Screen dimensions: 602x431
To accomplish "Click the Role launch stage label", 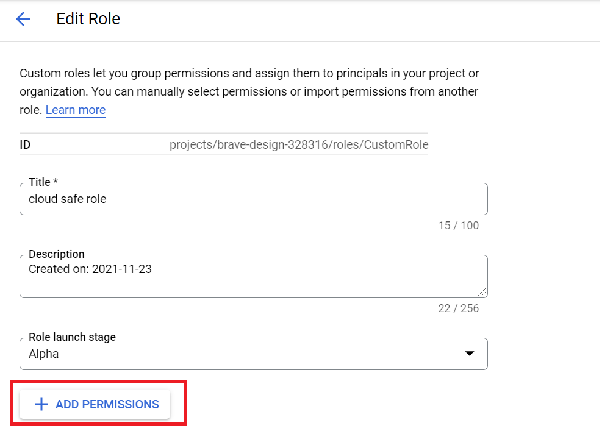I will [x=72, y=337].
